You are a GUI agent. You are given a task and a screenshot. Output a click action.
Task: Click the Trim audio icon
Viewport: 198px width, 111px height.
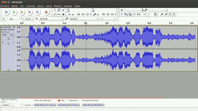click(x=134, y=14)
